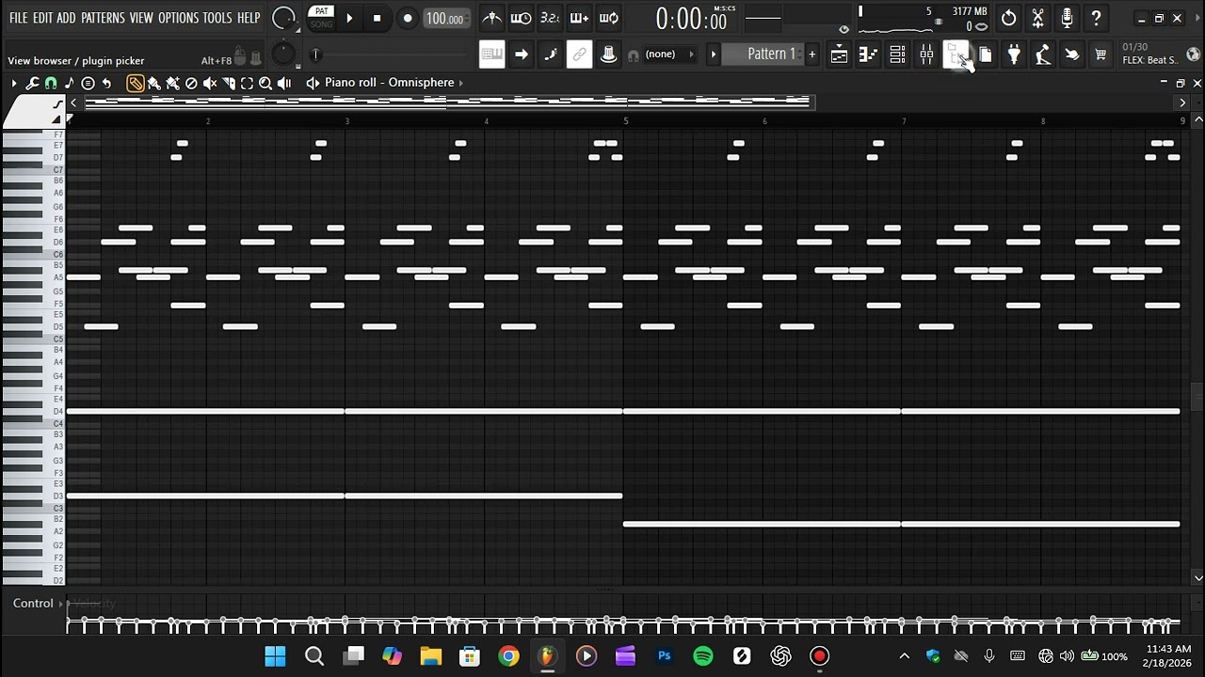Open the TOOLS menu
This screenshot has width=1205, height=677.
click(x=217, y=18)
